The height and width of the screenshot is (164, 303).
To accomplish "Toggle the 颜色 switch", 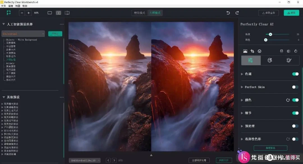I will pos(295,100).
